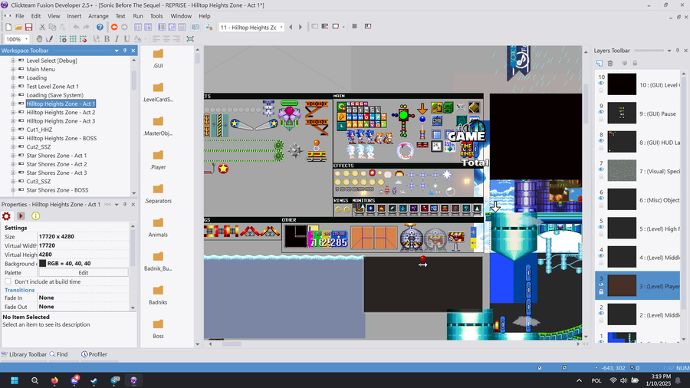Open the Arrange menu

point(98,16)
